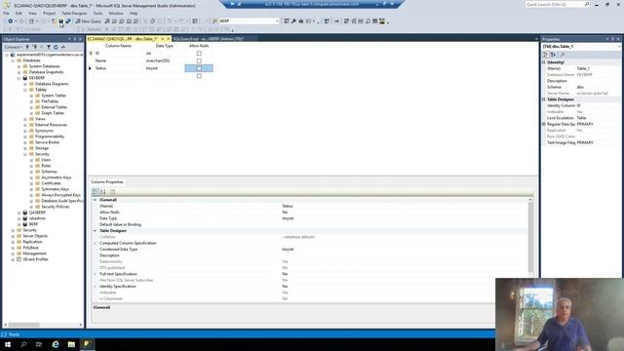Viewport: 624px width, 351px height.
Task: Click the Refresh icon in Object Explorer
Action: tap(56, 47)
